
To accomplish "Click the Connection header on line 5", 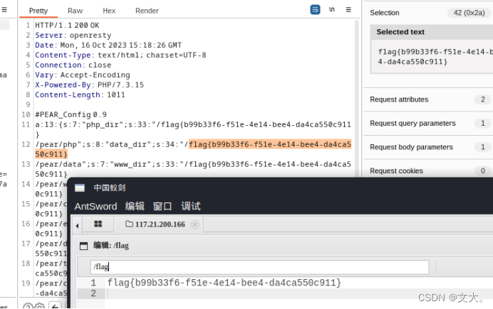I will [58, 65].
